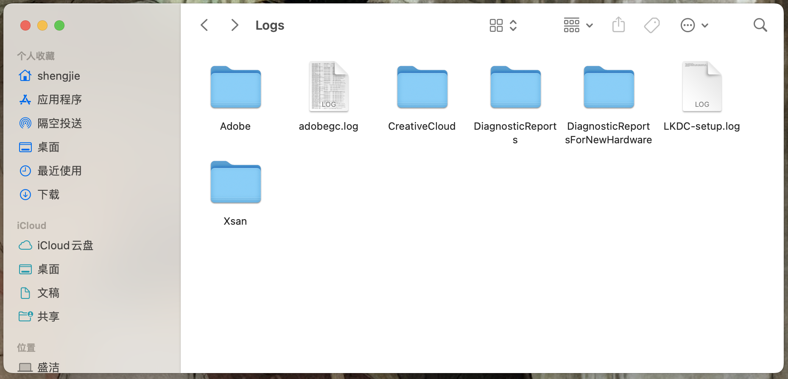Go back with the left chevron
Image resolution: width=788 pixels, height=379 pixels.
(204, 25)
